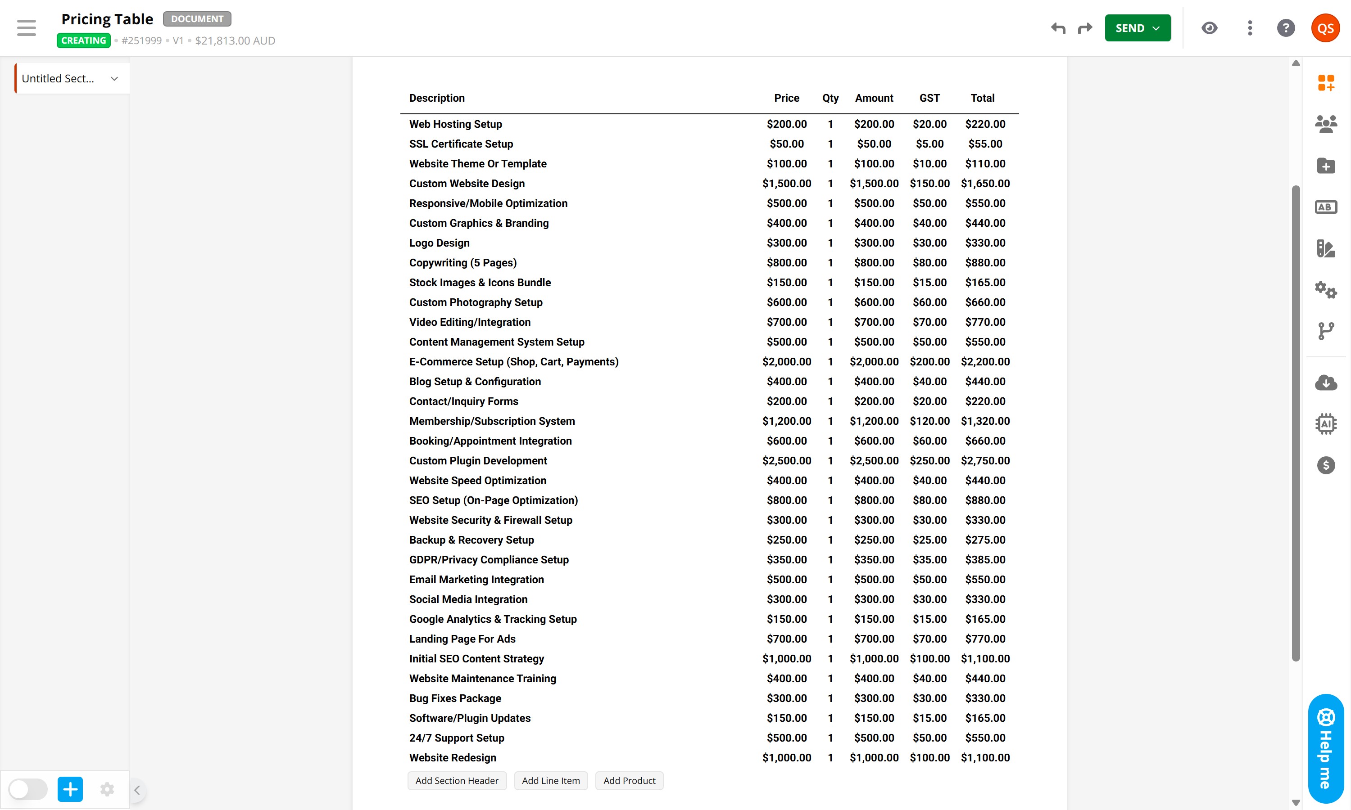Image resolution: width=1351 pixels, height=810 pixels.
Task: Select the Untitled Section sidebar item
Action: (x=58, y=79)
